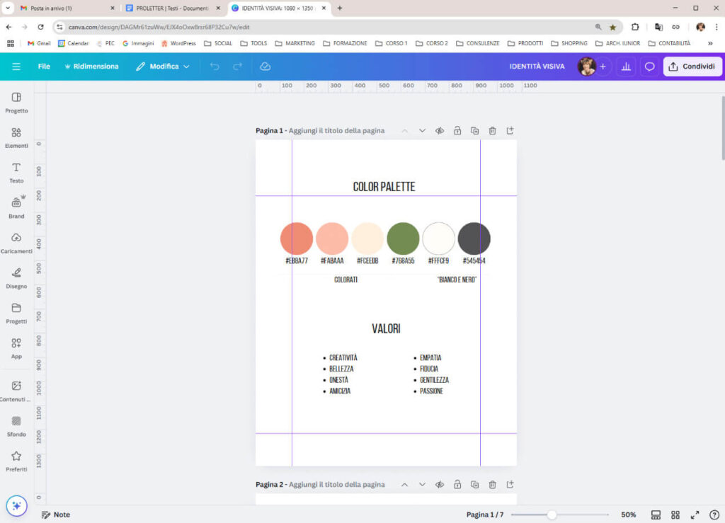Switch to the PROLETTER Testi document tab
Image resolution: width=725 pixels, height=523 pixels.
(173, 8)
